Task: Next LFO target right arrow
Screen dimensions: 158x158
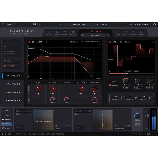Action: 153,71
